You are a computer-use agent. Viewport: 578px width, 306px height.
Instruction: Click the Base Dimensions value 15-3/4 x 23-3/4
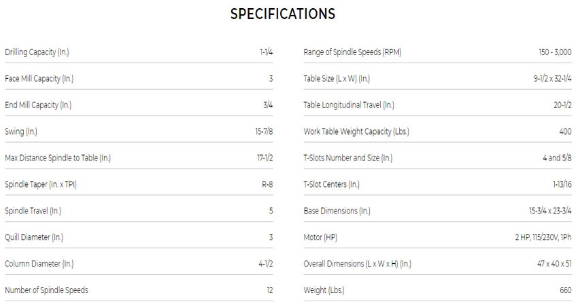[550, 211]
